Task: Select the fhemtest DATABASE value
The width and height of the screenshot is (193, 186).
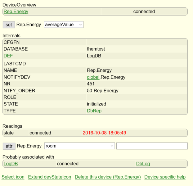Action: [x=96, y=49]
